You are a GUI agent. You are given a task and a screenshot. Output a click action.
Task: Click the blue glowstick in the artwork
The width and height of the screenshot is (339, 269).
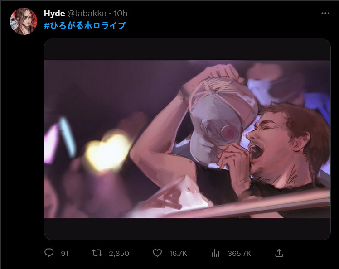coord(68,137)
